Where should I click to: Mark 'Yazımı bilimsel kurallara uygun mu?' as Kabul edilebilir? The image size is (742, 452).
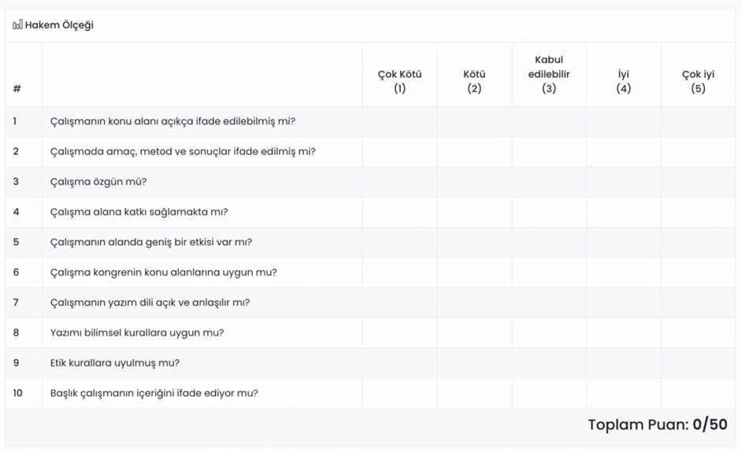(549, 333)
